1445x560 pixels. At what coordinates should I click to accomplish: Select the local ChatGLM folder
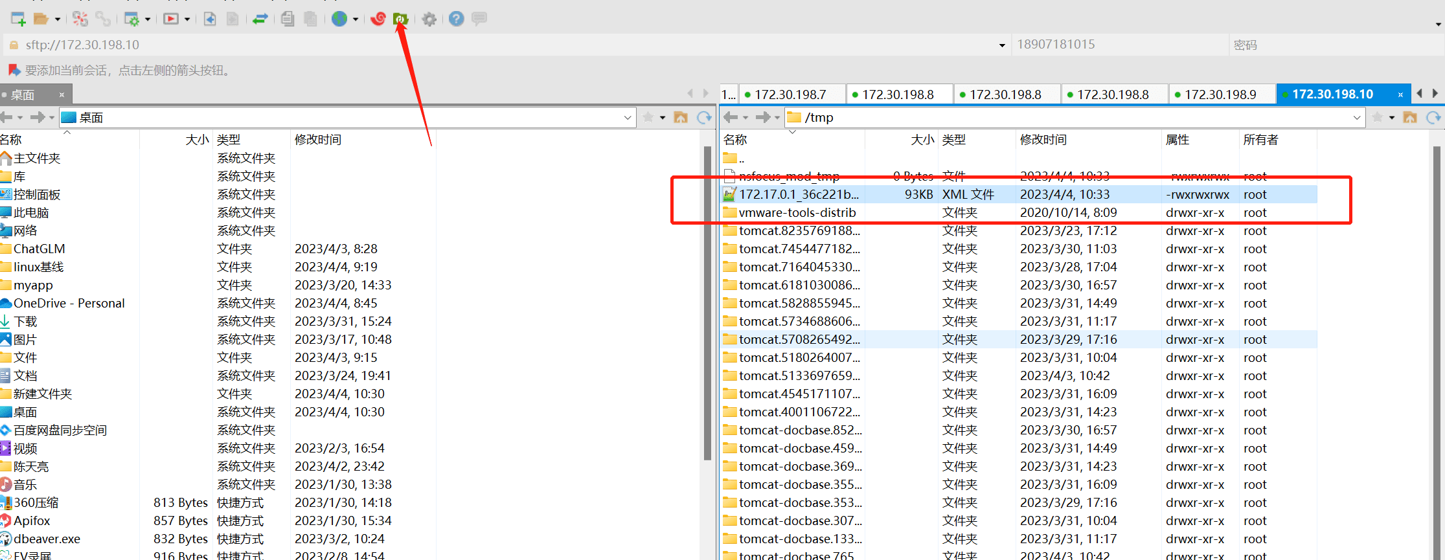pos(40,249)
